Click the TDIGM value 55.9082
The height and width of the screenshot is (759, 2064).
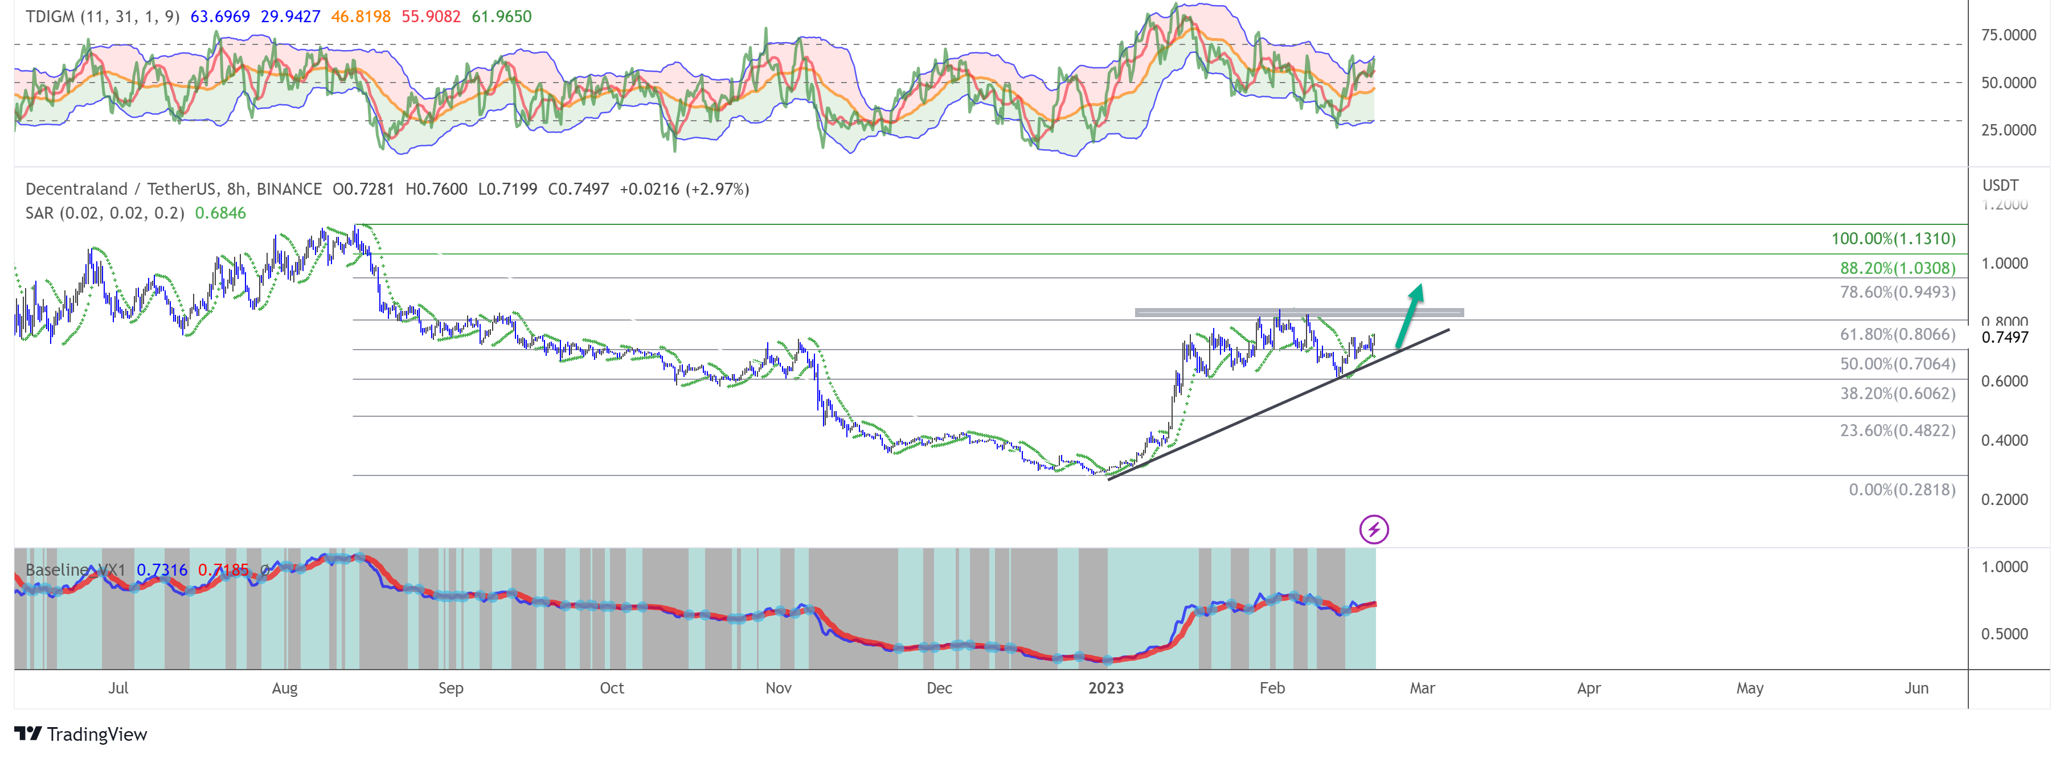click(x=431, y=17)
